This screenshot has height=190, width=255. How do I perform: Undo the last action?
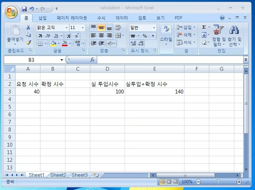32,9
